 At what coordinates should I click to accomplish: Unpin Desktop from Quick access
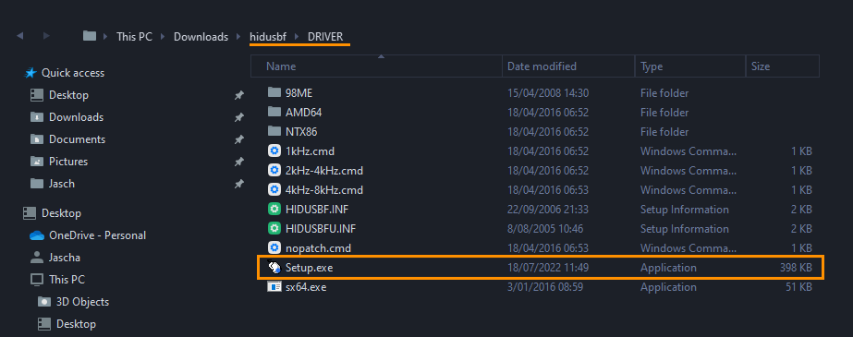[x=238, y=95]
